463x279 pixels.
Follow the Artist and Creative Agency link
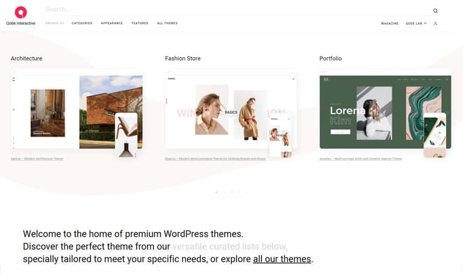361,159
